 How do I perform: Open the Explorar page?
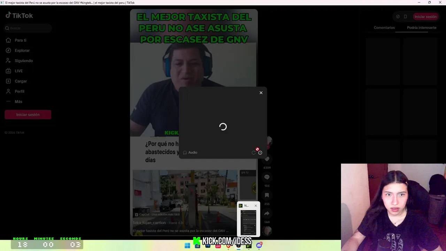[x=17, y=51]
